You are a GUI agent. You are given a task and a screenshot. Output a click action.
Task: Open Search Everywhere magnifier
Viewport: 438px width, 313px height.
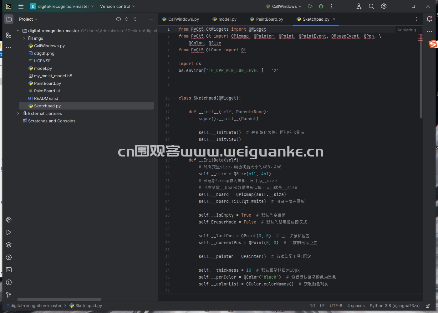371,6
